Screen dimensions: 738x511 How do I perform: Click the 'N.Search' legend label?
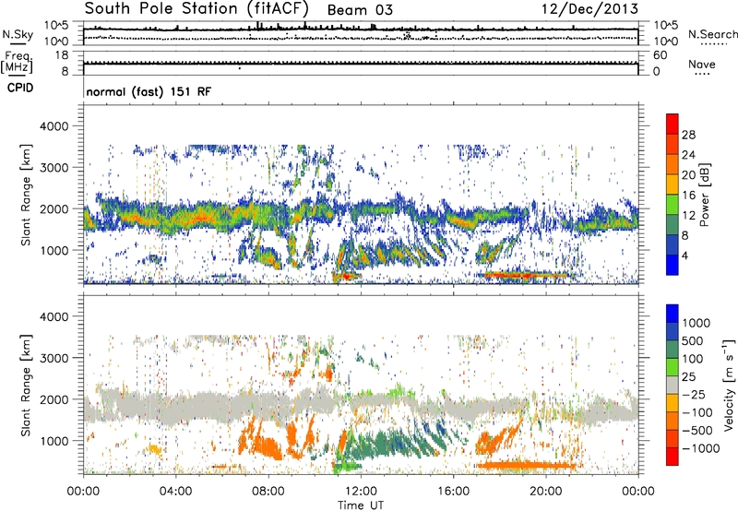pos(712,34)
